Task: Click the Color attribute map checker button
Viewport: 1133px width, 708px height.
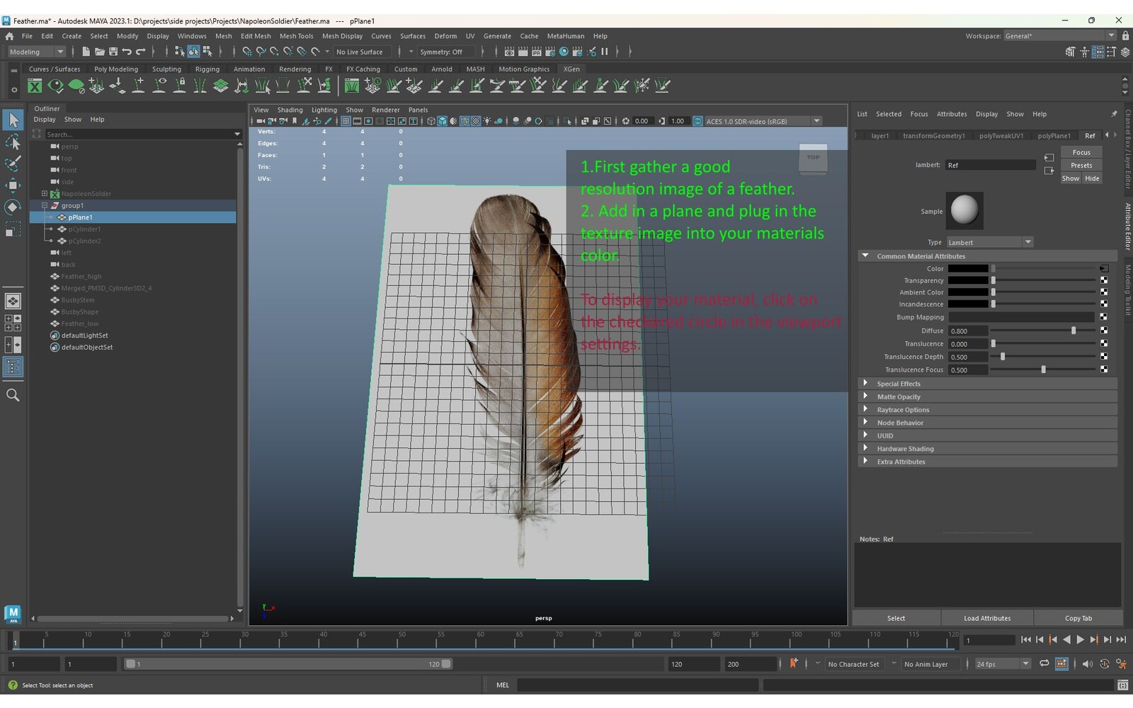Action: pyautogui.click(x=1104, y=269)
